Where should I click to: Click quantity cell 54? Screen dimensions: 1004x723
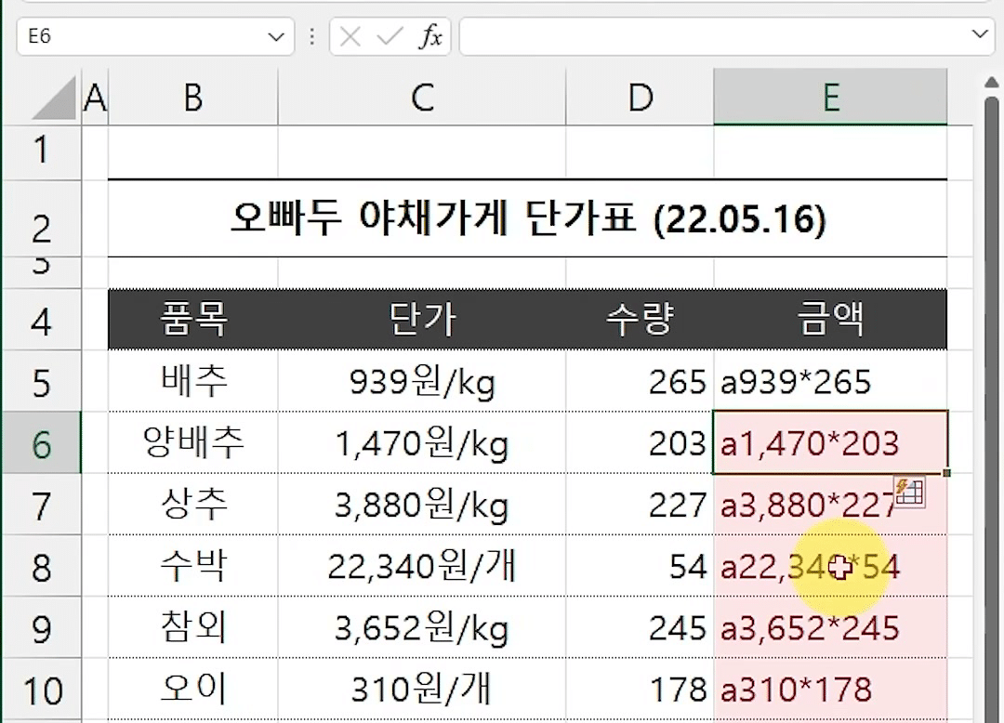pyautogui.click(x=641, y=566)
